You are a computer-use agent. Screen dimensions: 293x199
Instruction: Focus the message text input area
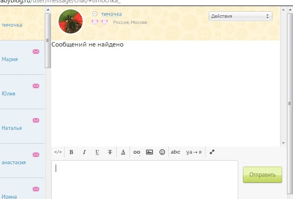tap(144, 180)
